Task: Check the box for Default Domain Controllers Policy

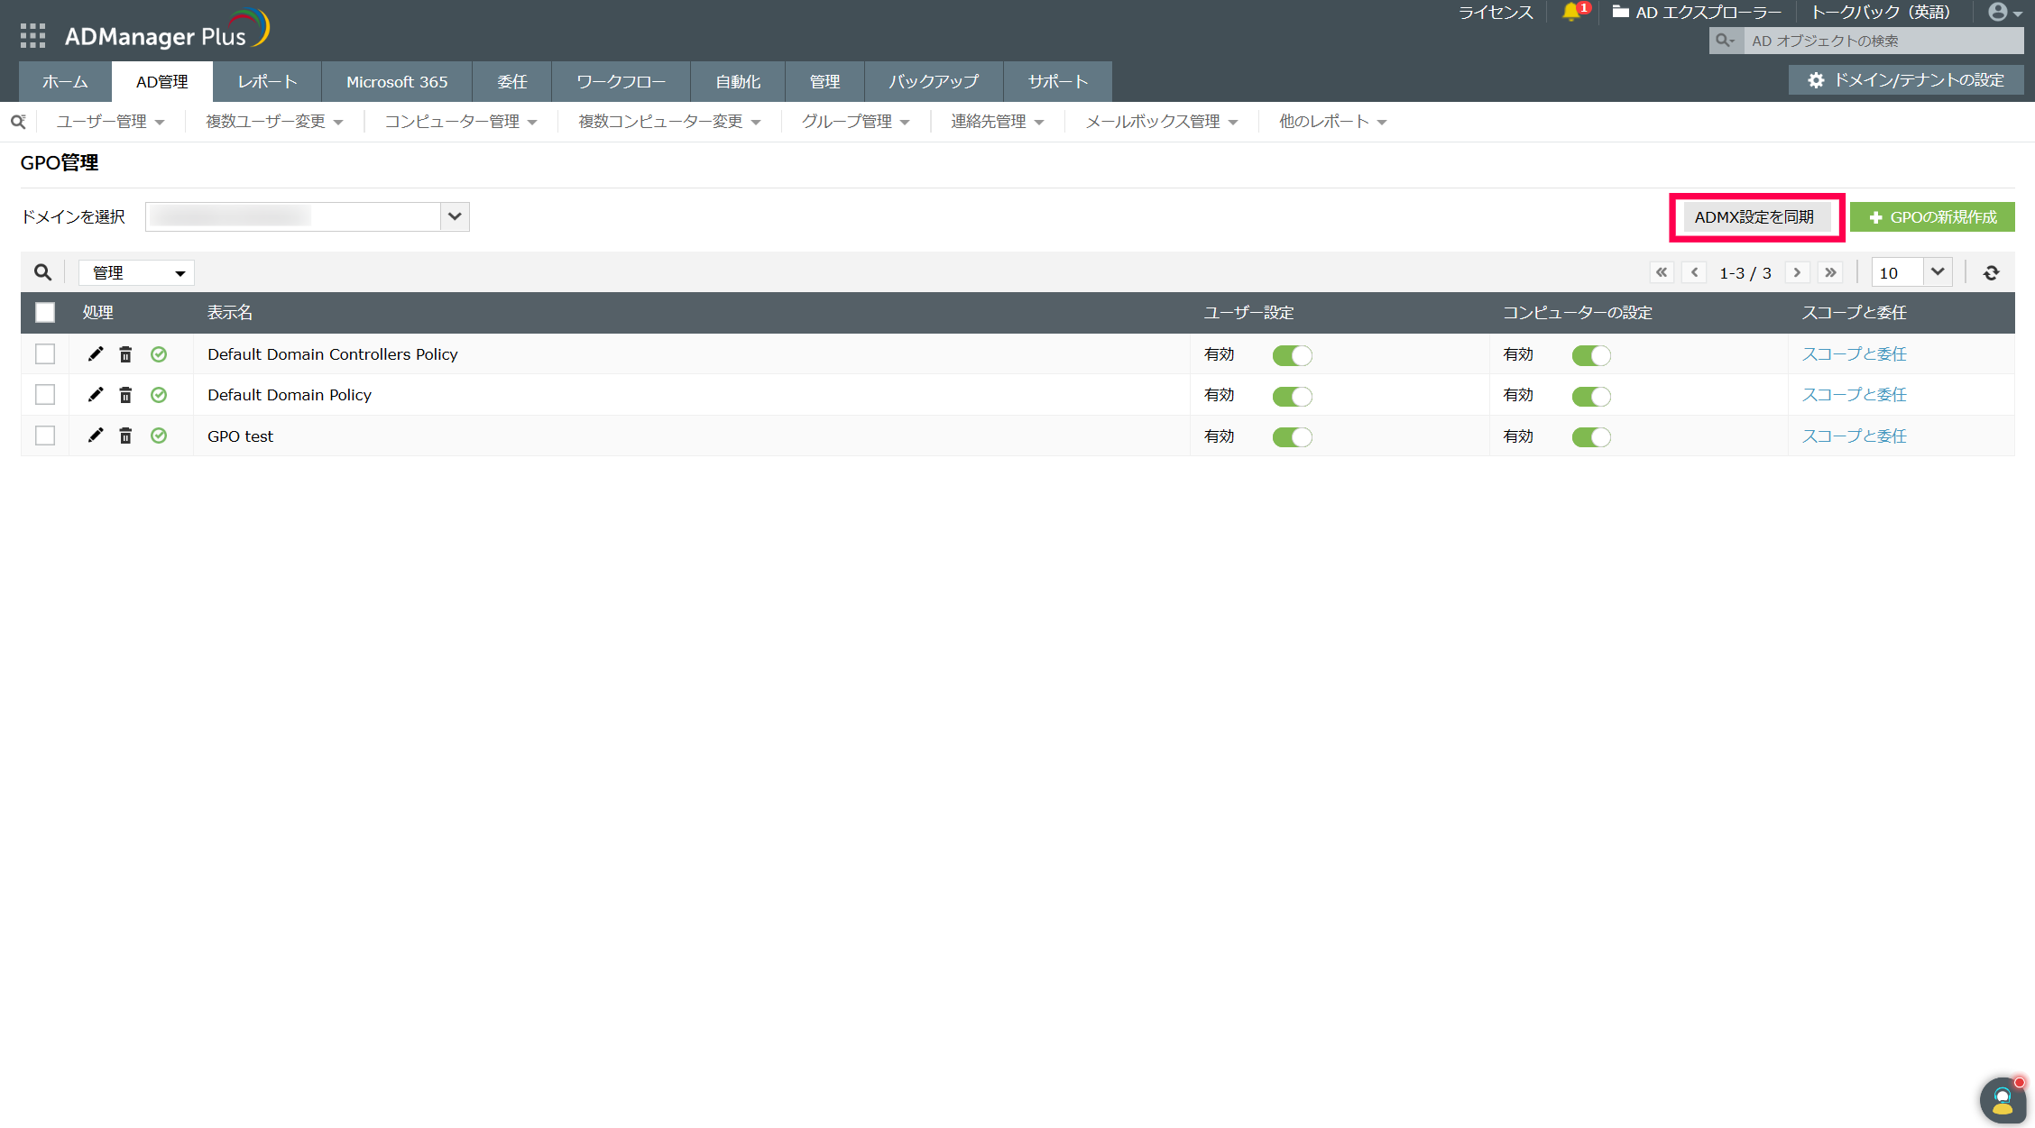Action: coord(45,354)
